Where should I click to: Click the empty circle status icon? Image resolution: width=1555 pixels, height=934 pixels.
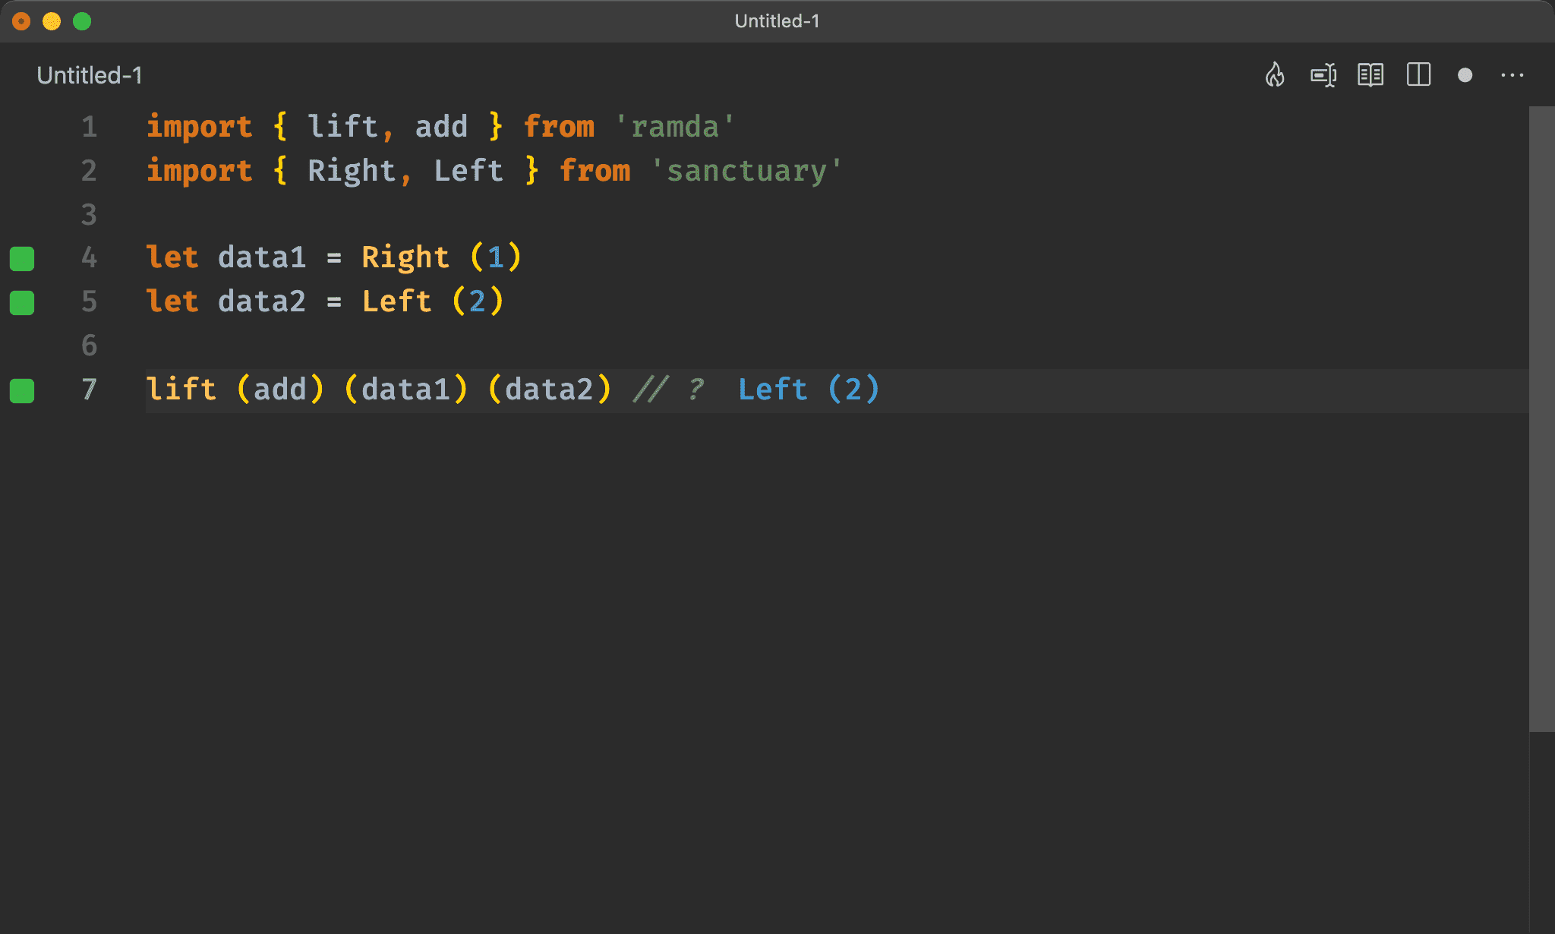1465,75
